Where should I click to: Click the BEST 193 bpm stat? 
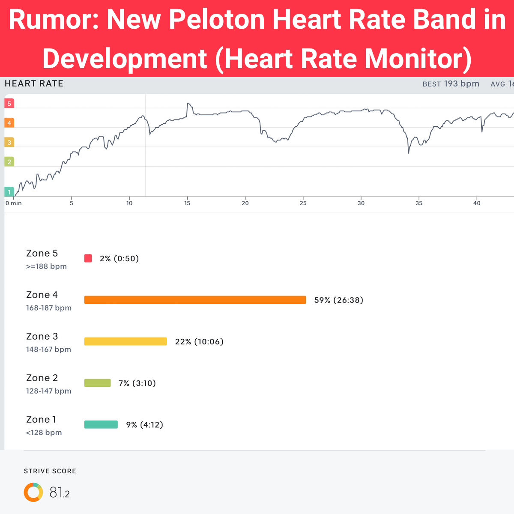pos(451,84)
